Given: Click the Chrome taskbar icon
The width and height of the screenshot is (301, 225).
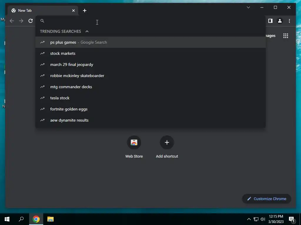Looking at the screenshot, I should coord(36,219).
